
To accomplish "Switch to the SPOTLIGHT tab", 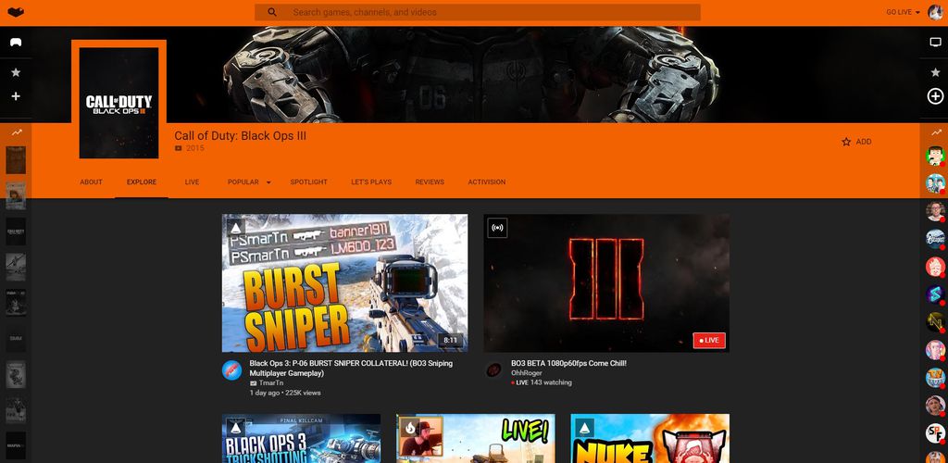I will tap(308, 181).
